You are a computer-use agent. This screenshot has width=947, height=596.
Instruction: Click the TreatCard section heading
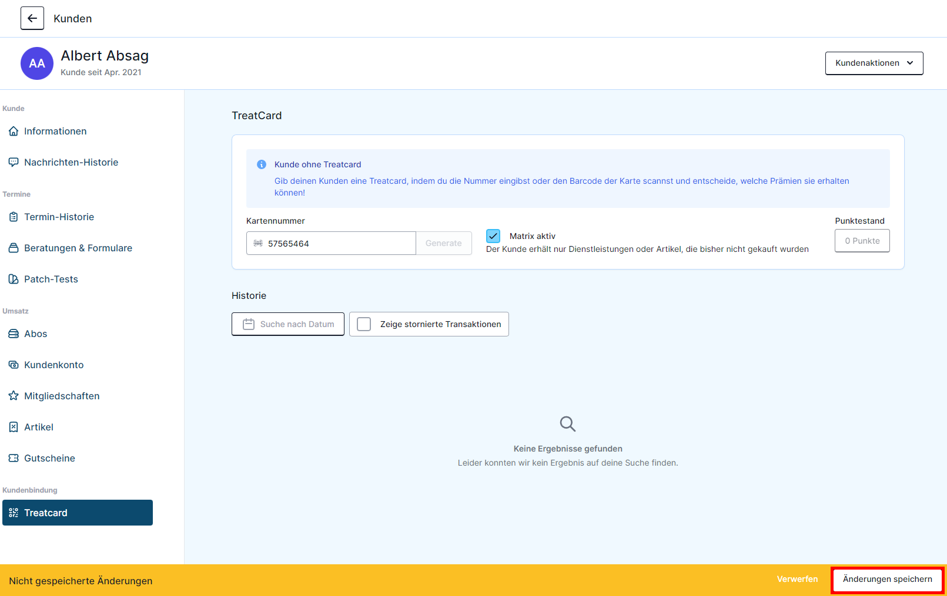(257, 116)
